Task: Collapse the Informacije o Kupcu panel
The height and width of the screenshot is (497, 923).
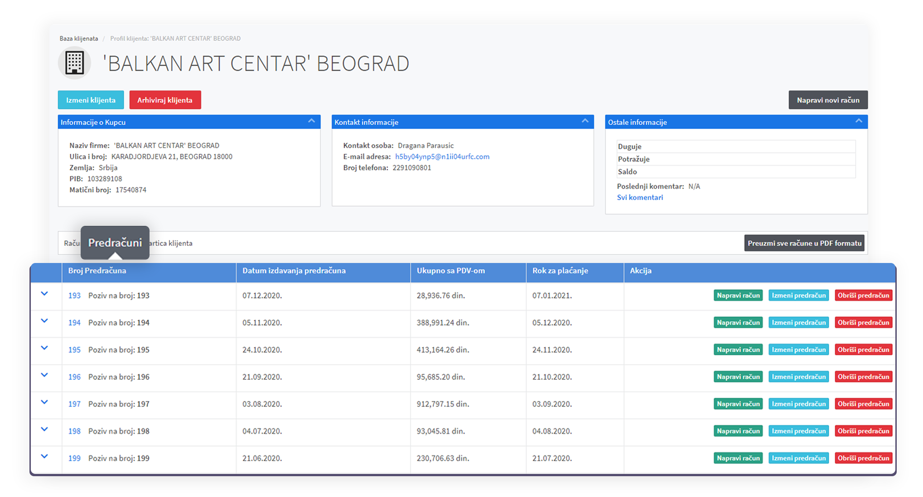Action: click(311, 121)
